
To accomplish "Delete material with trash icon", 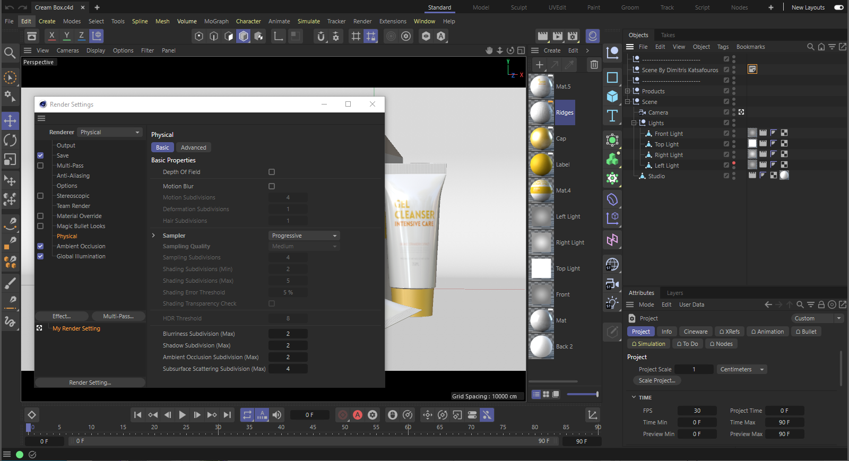I will [594, 65].
